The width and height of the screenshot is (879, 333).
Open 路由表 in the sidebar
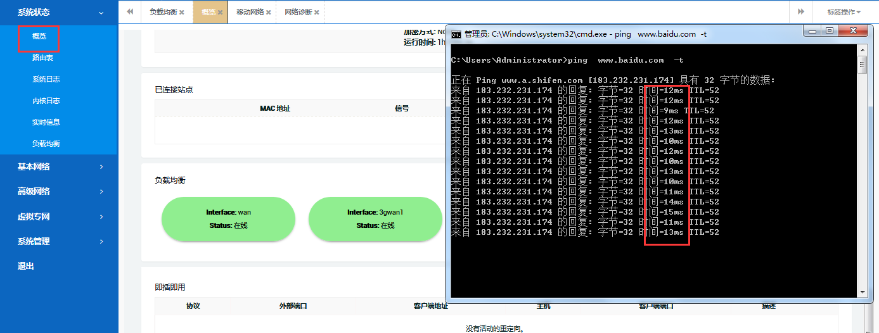pos(42,58)
